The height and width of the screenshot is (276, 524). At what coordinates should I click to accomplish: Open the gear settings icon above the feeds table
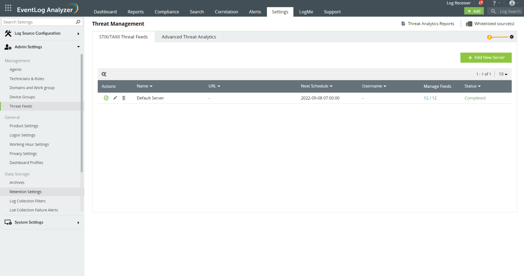click(512, 37)
